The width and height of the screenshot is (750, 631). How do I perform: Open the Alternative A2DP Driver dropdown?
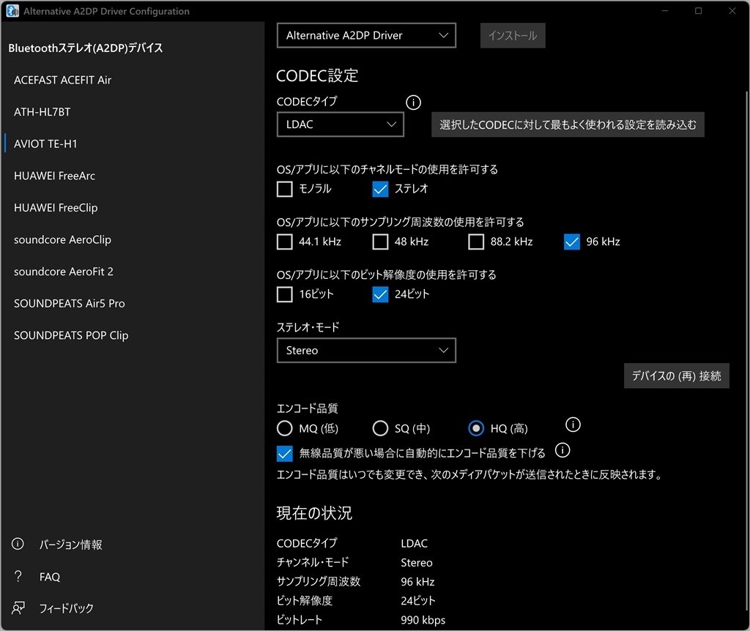pos(366,35)
